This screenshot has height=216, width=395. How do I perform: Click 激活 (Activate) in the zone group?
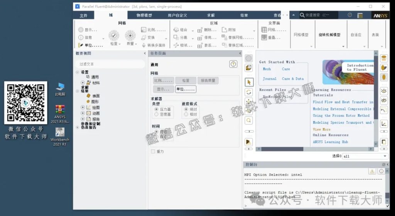(207, 45)
